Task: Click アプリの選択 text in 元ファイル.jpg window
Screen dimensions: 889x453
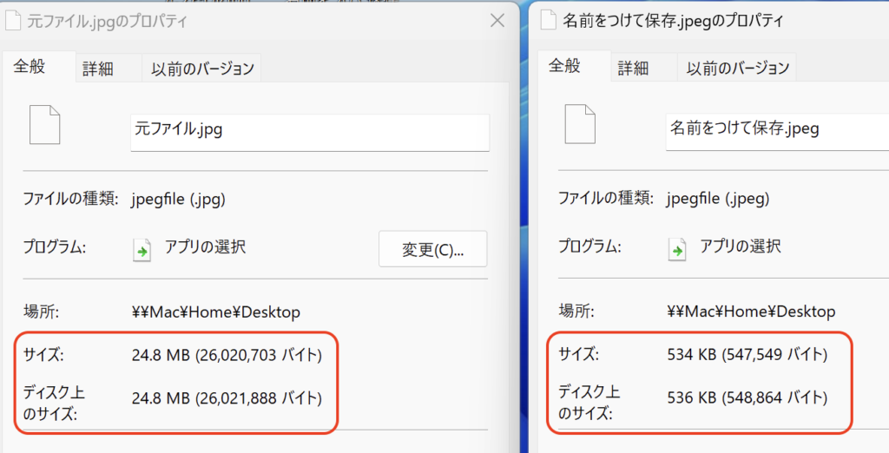Action: point(205,247)
